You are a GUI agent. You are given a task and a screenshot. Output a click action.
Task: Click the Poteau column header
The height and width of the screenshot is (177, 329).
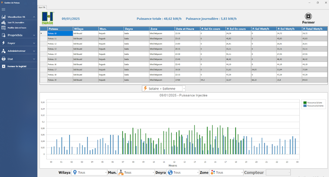click(60, 29)
